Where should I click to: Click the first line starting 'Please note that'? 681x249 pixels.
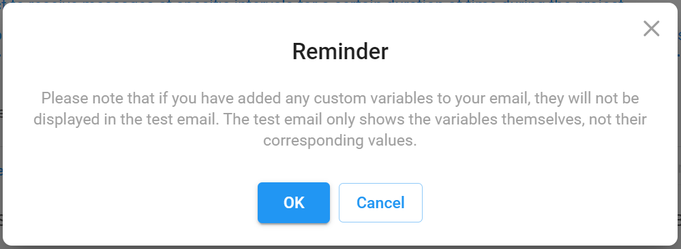point(340,99)
